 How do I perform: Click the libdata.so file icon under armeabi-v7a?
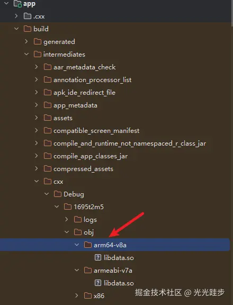(98, 283)
